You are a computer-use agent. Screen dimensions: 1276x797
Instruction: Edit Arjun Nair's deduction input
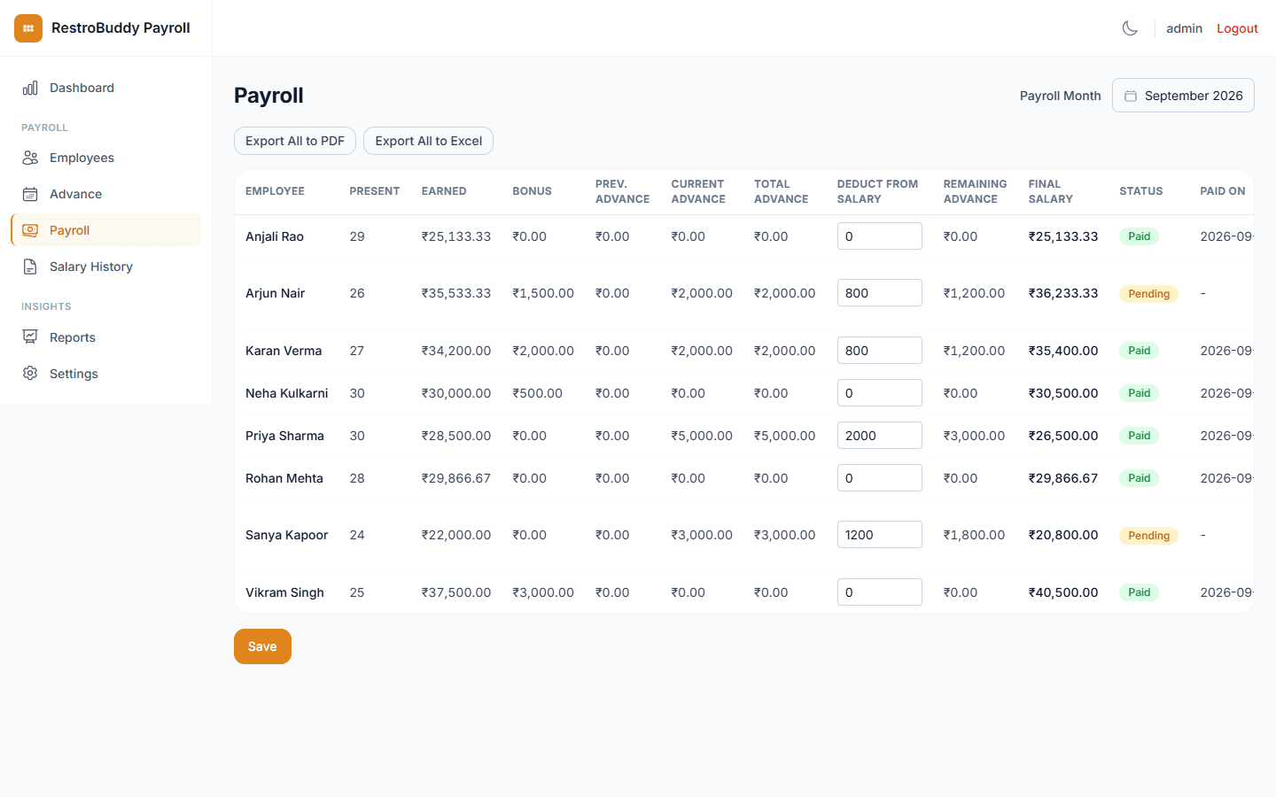click(x=880, y=293)
